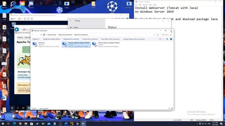Open the Help menu in Notepad
Viewport: 225px width, 126px height.
(155, 5)
